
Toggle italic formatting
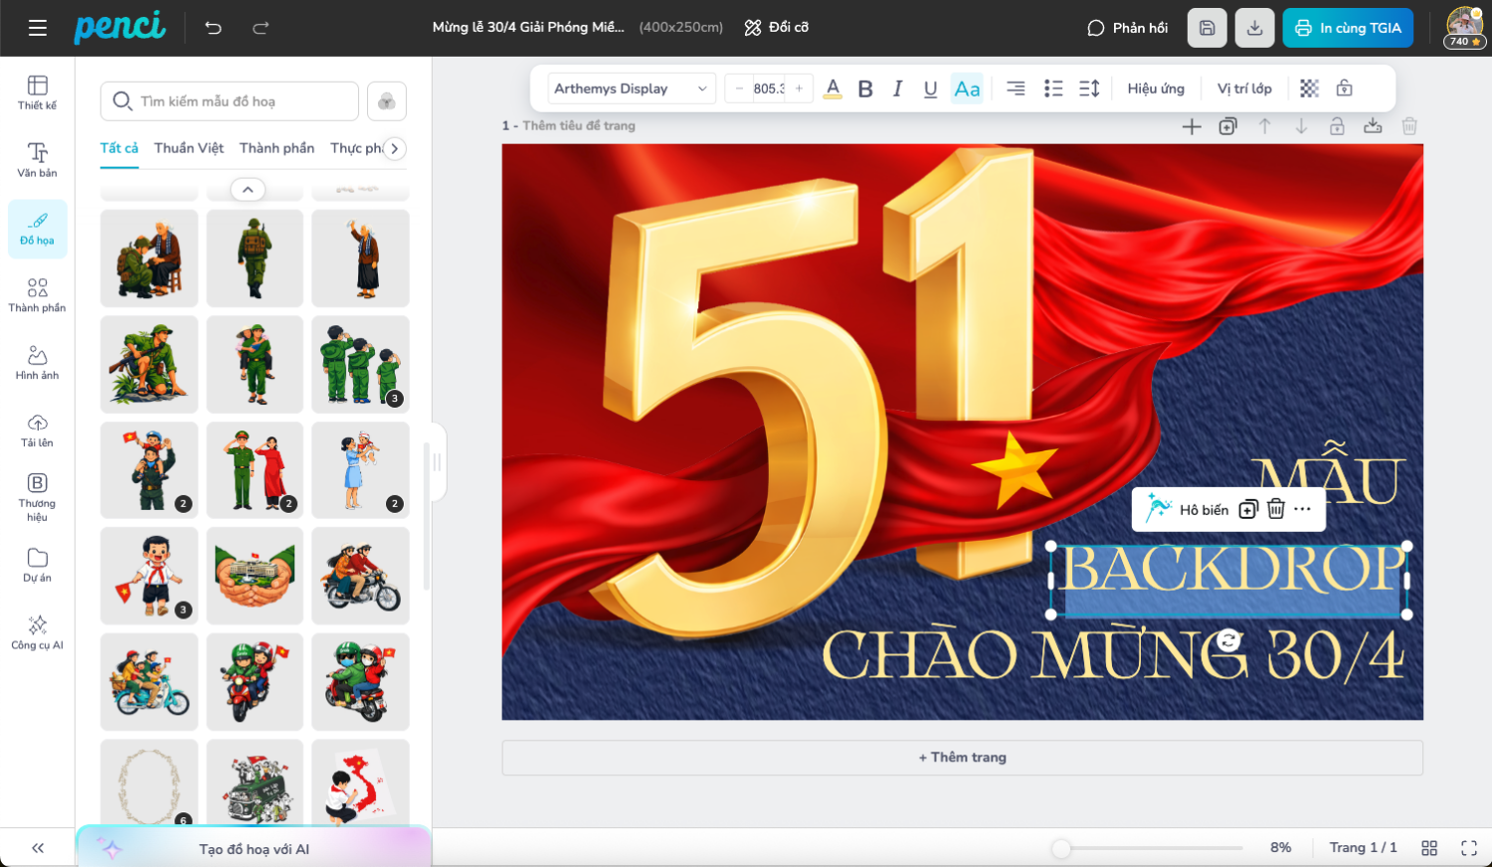[x=897, y=88]
